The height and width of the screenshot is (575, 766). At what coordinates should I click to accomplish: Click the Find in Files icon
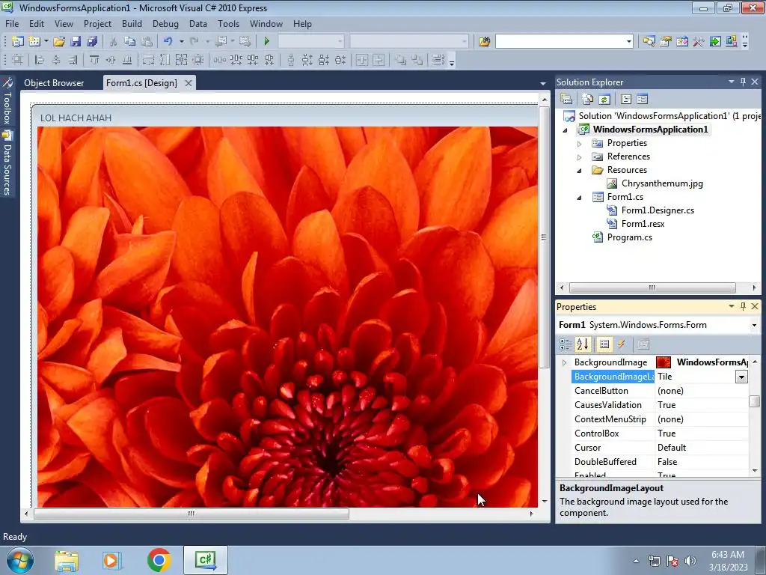[x=484, y=42]
